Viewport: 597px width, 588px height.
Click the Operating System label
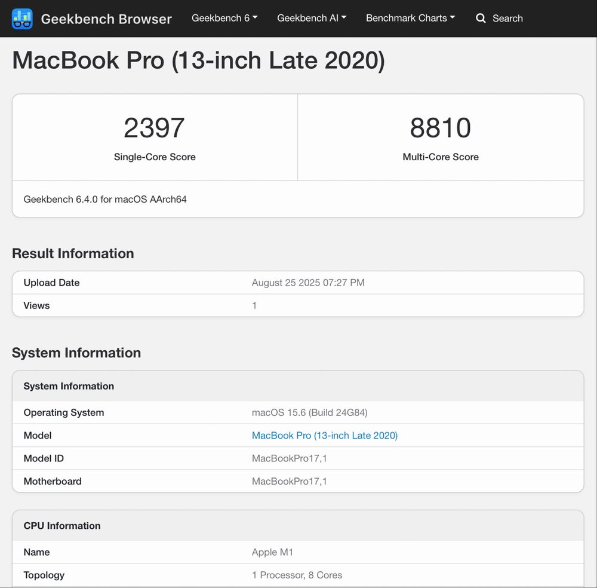point(64,412)
